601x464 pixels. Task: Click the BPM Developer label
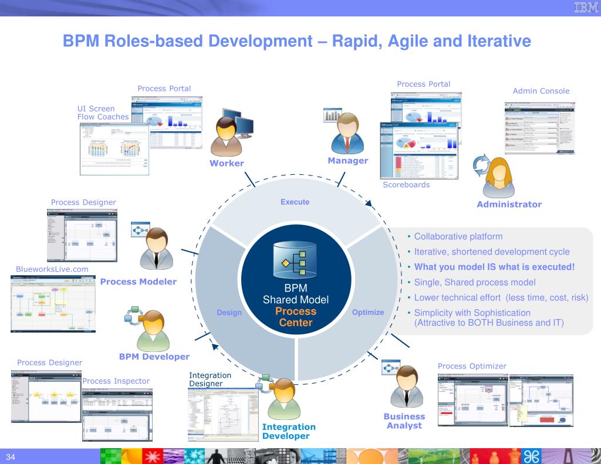(x=154, y=357)
